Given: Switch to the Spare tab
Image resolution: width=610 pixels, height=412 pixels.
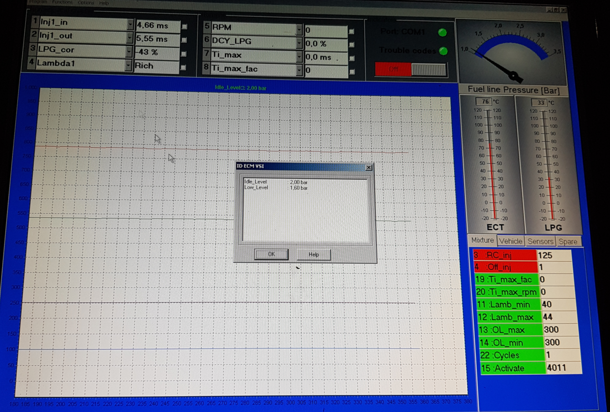Looking at the screenshot, I should coord(567,242).
